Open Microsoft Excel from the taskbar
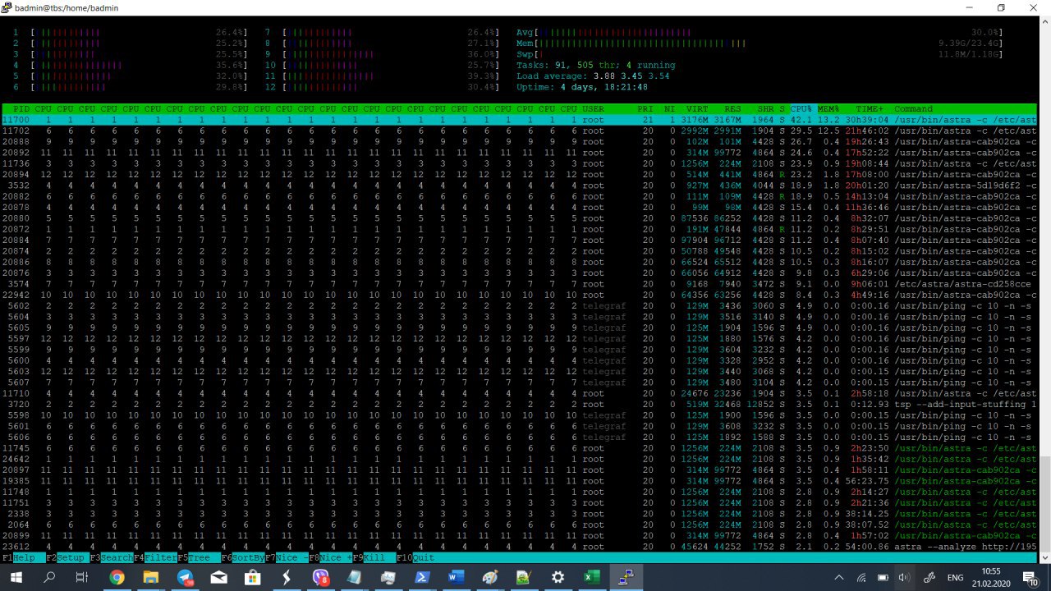Screen dimensions: 1051x591 591,577
